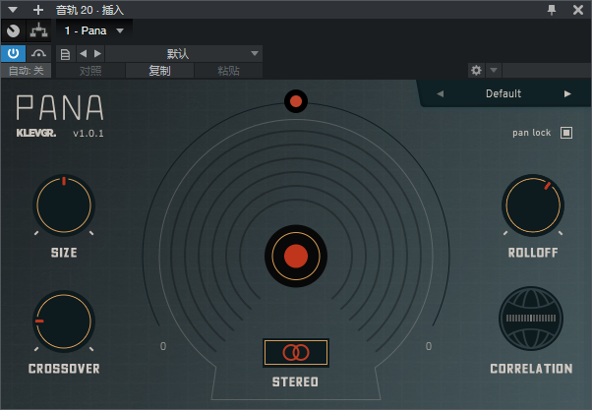Viewport: 592px width, 410px height.
Task: Open the preset file menu icon
Action: (x=65, y=54)
